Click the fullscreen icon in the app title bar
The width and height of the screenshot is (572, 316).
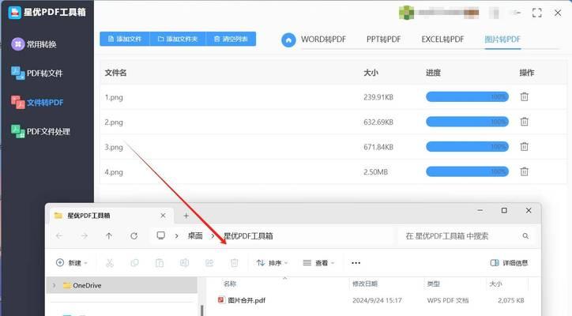click(x=537, y=13)
